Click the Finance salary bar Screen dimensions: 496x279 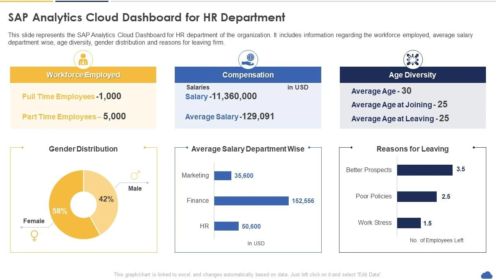[251, 201]
